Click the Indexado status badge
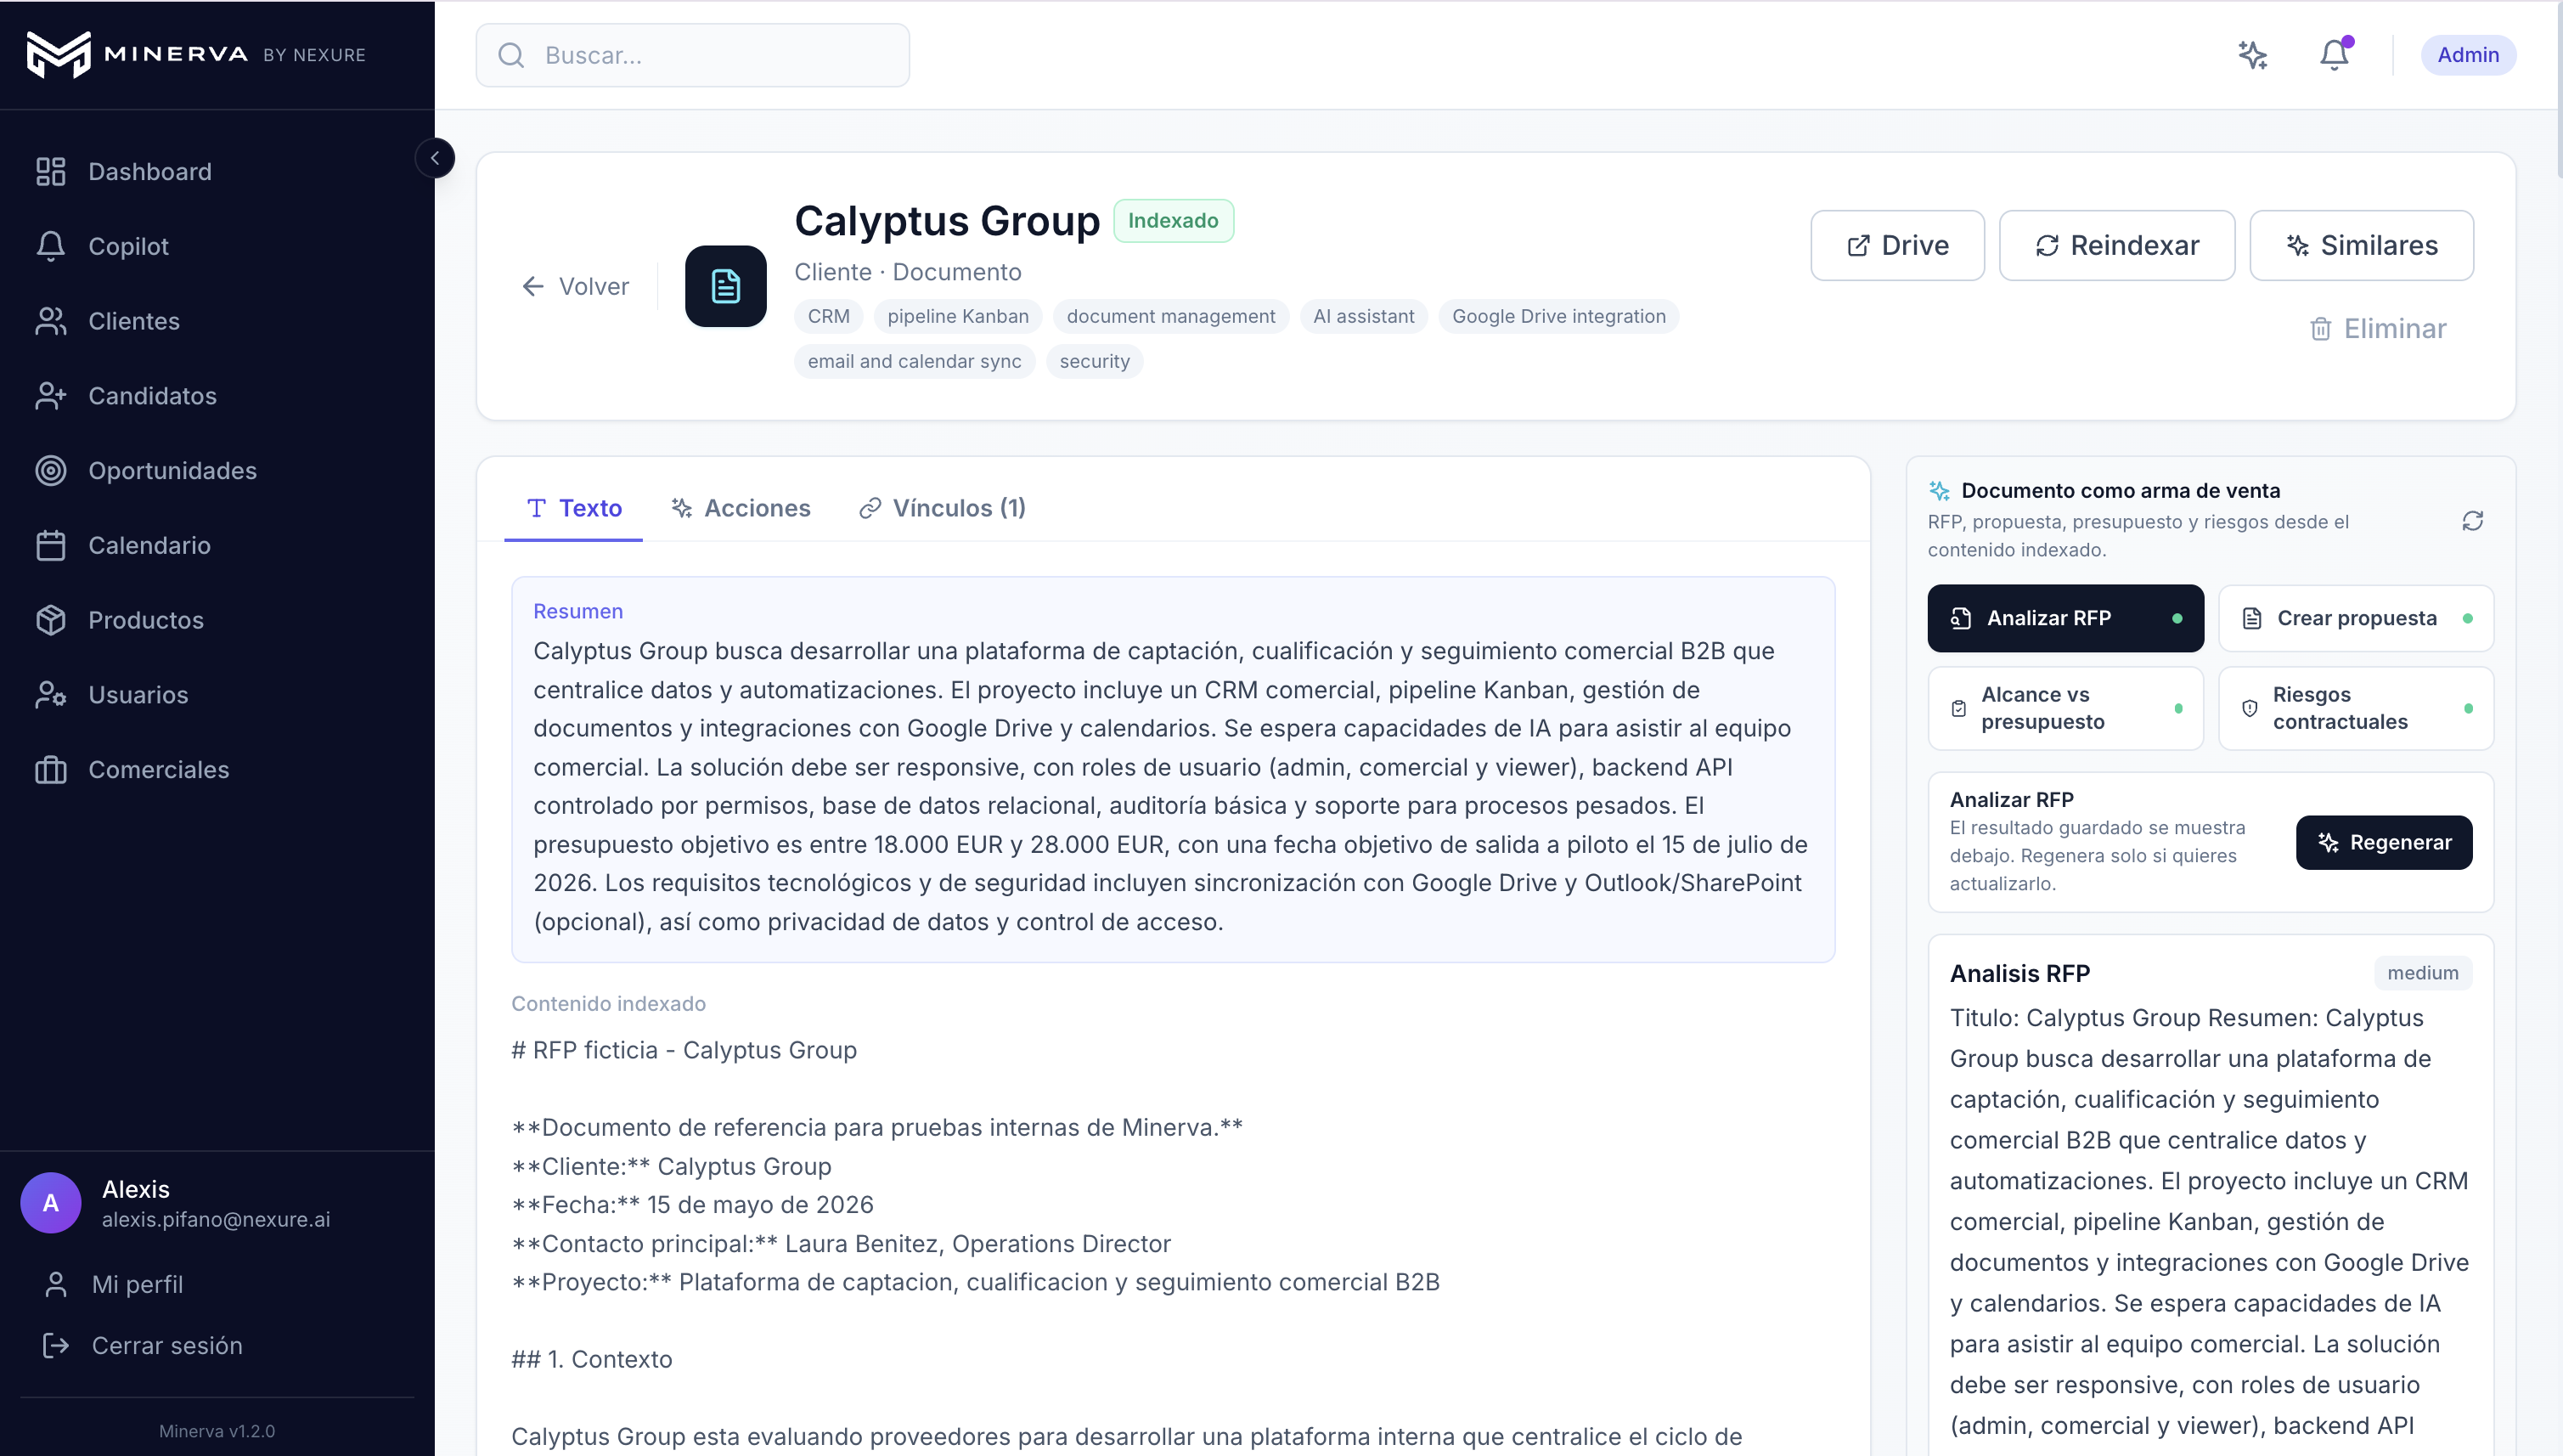This screenshot has width=2563, height=1456. [1174, 221]
